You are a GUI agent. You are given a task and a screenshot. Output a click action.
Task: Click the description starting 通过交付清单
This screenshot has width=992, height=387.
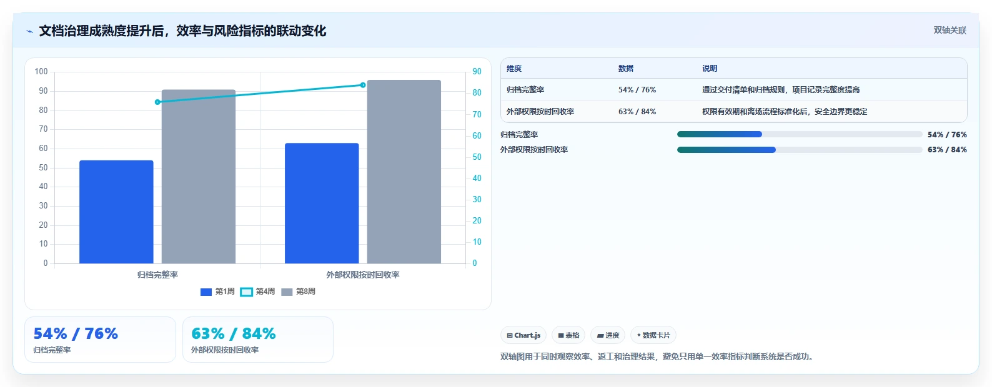781,90
